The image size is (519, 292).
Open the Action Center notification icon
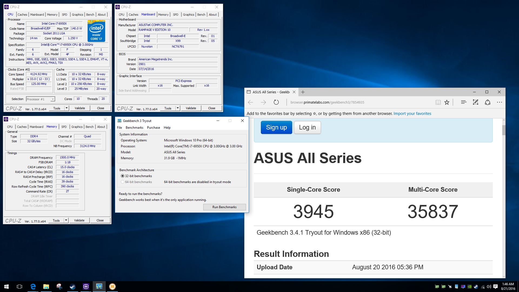495,287
